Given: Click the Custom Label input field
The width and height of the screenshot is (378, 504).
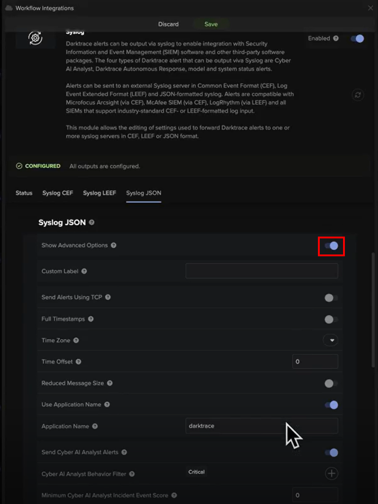Looking at the screenshot, I should (x=262, y=271).
